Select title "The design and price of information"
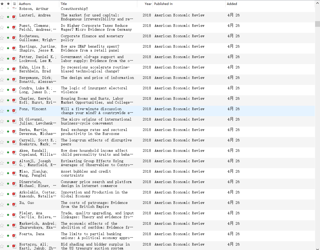This screenshot has width=320, height=250. pos(97,78)
